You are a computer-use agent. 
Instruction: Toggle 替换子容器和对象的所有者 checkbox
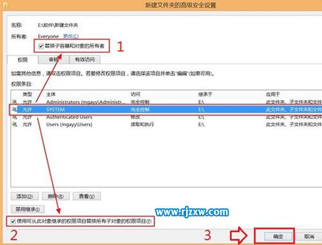click(x=41, y=46)
